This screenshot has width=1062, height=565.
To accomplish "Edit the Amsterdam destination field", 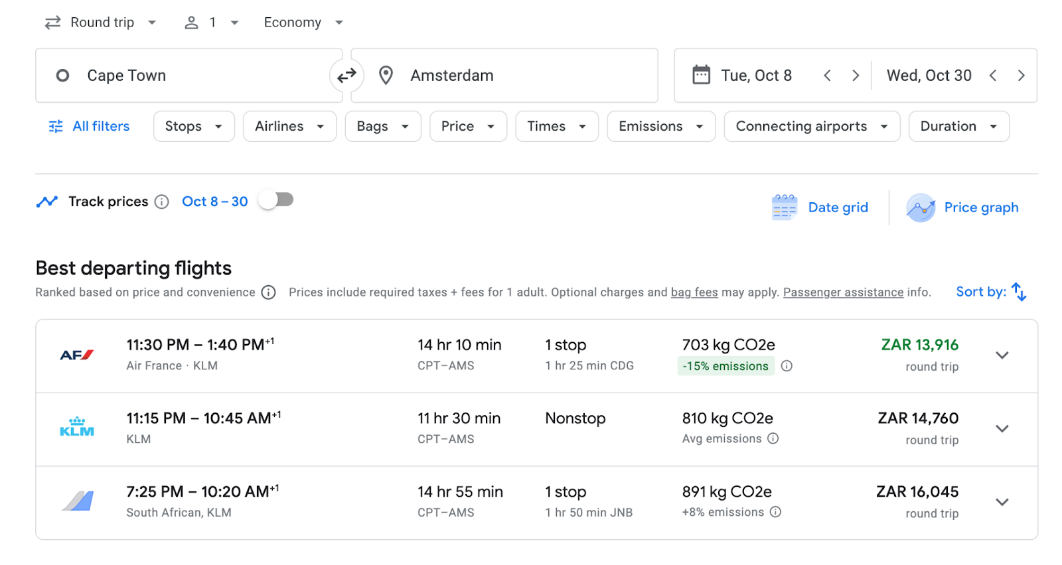I will pyautogui.click(x=504, y=76).
